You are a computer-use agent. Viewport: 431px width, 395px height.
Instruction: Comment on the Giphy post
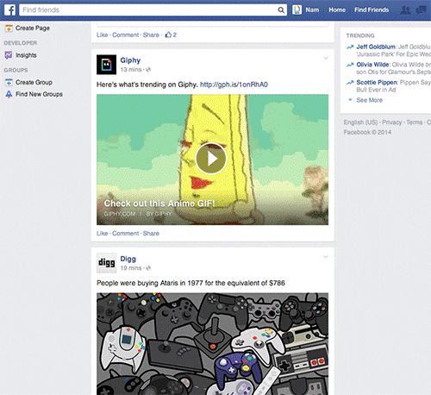tap(125, 234)
